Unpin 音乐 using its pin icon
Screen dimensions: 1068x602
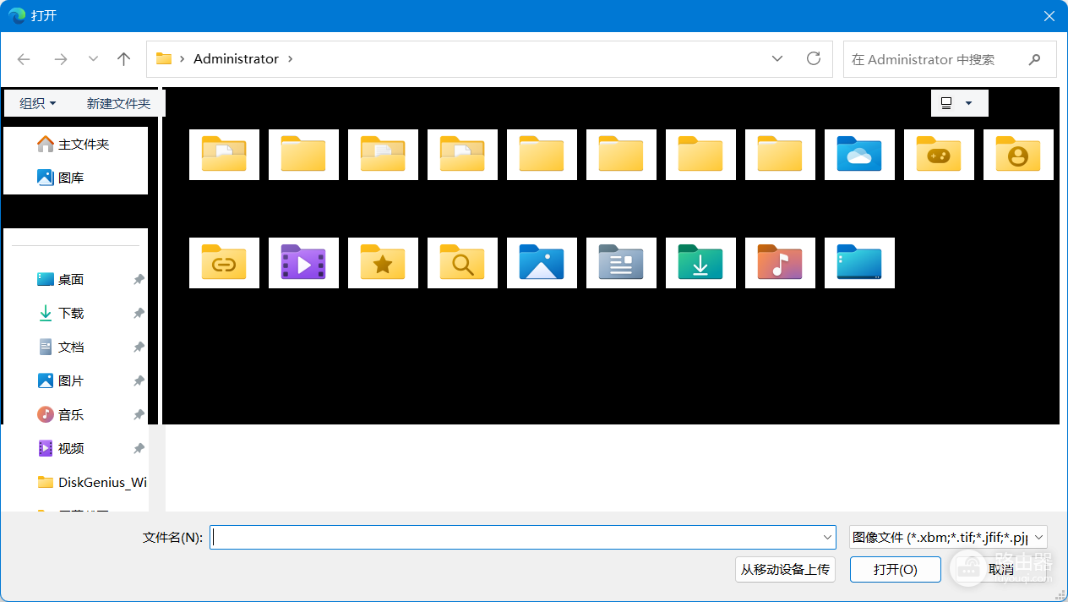pyautogui.click(x=139, y=415)
